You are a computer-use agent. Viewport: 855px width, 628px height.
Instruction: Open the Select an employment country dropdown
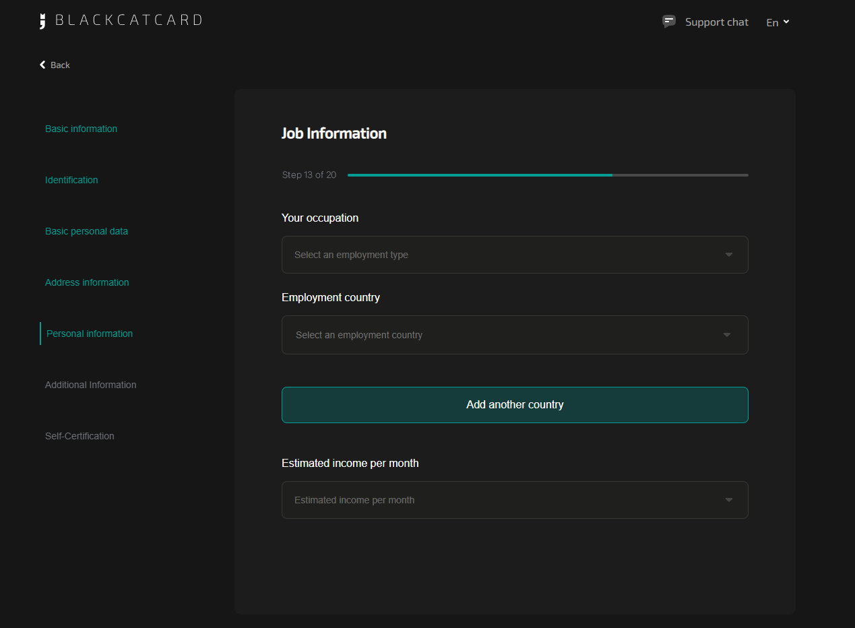click(515, 335)
